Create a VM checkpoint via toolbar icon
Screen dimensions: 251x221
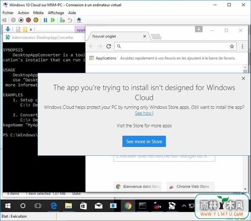point(62,20)
